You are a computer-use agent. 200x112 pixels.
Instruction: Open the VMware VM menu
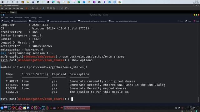[14, 8]
